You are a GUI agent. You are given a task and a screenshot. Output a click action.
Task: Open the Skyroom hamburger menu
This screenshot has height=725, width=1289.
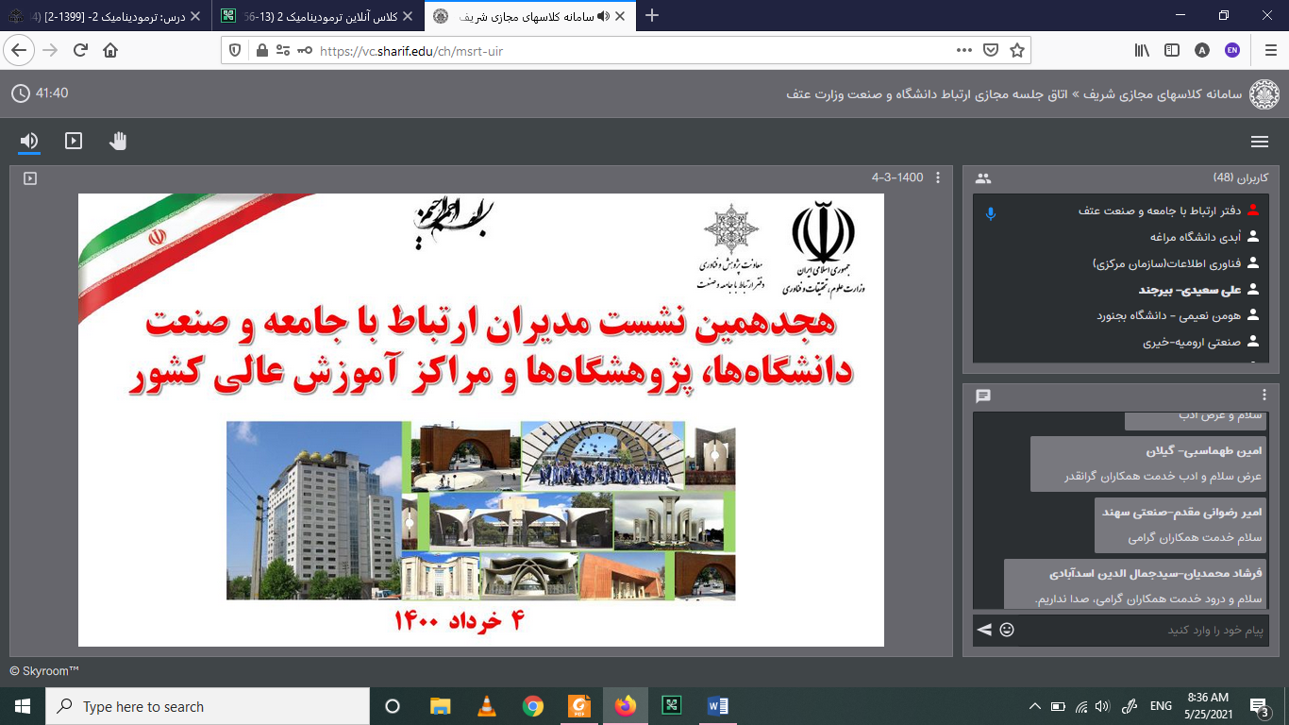[x=1259, y=142]
